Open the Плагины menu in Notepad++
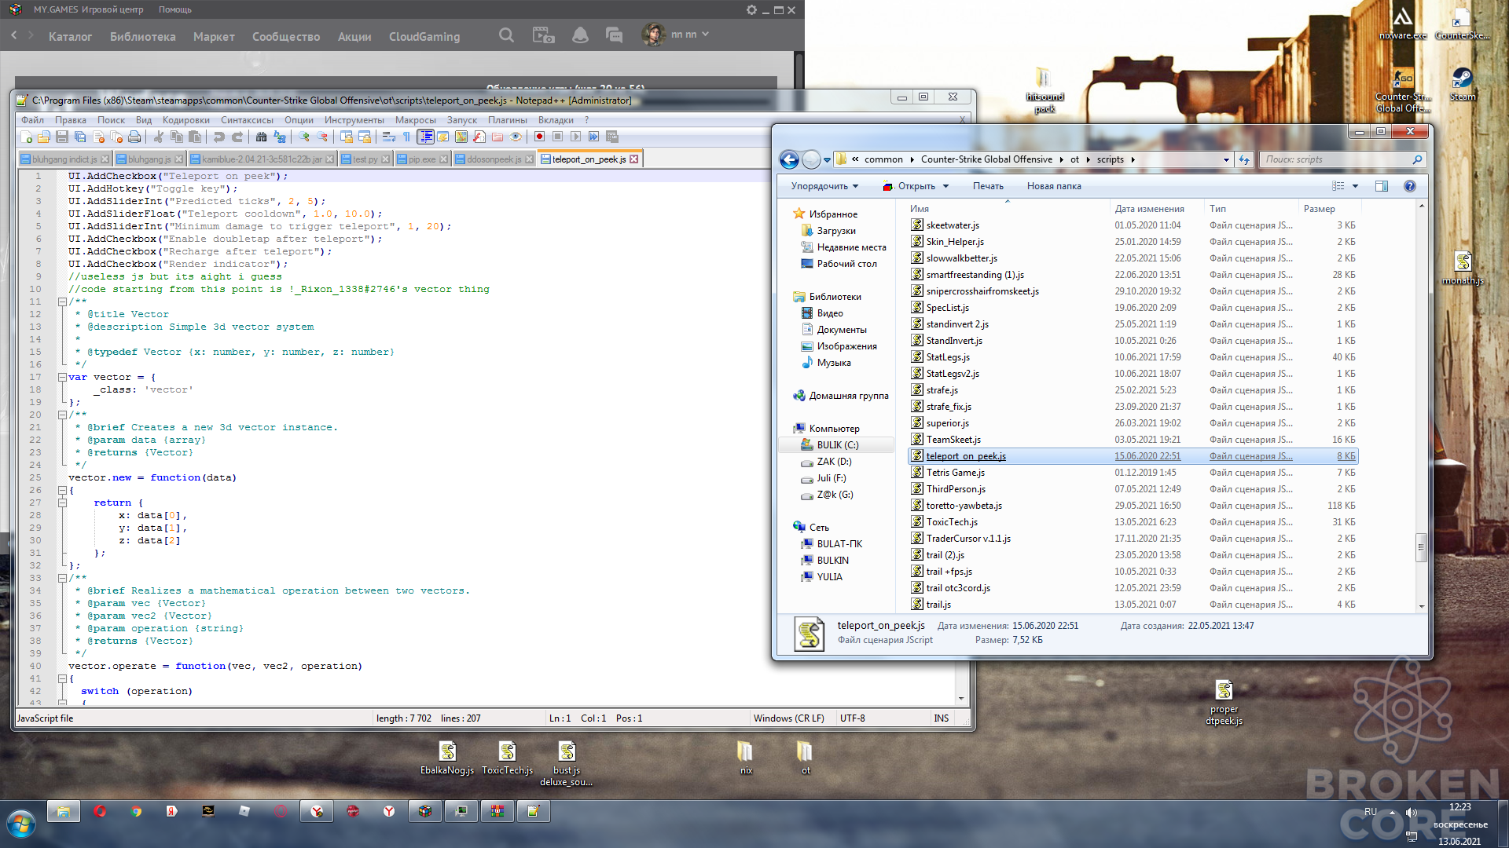1509x848 pixels. [x=507, y=120]
